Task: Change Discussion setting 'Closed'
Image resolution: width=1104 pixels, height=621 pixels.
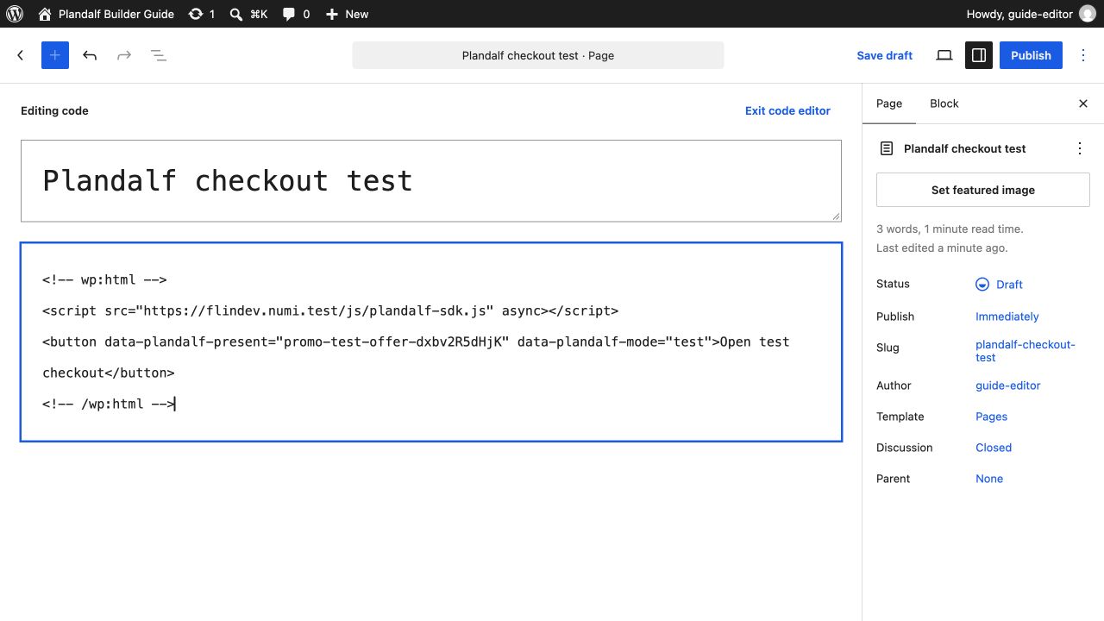Action: (994, 448)
